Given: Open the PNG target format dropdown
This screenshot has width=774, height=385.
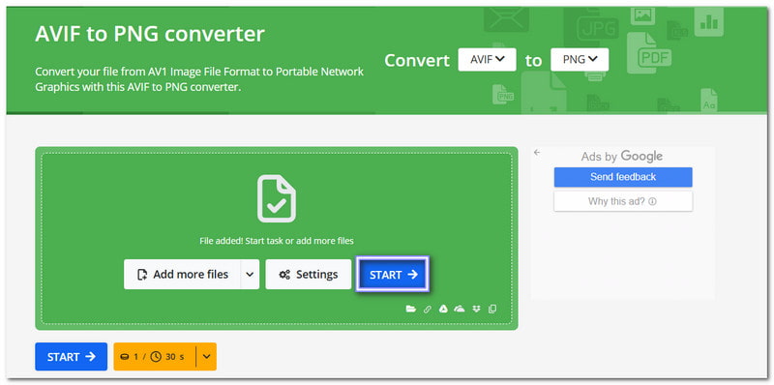Looking at the screenshot, I should click(580, 60).
